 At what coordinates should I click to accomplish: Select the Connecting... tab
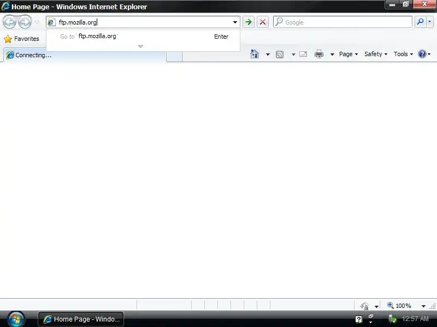85,55
